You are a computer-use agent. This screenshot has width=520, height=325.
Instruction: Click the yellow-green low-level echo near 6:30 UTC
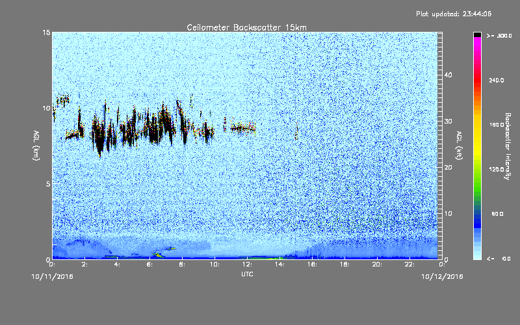[x=158, y=255]
